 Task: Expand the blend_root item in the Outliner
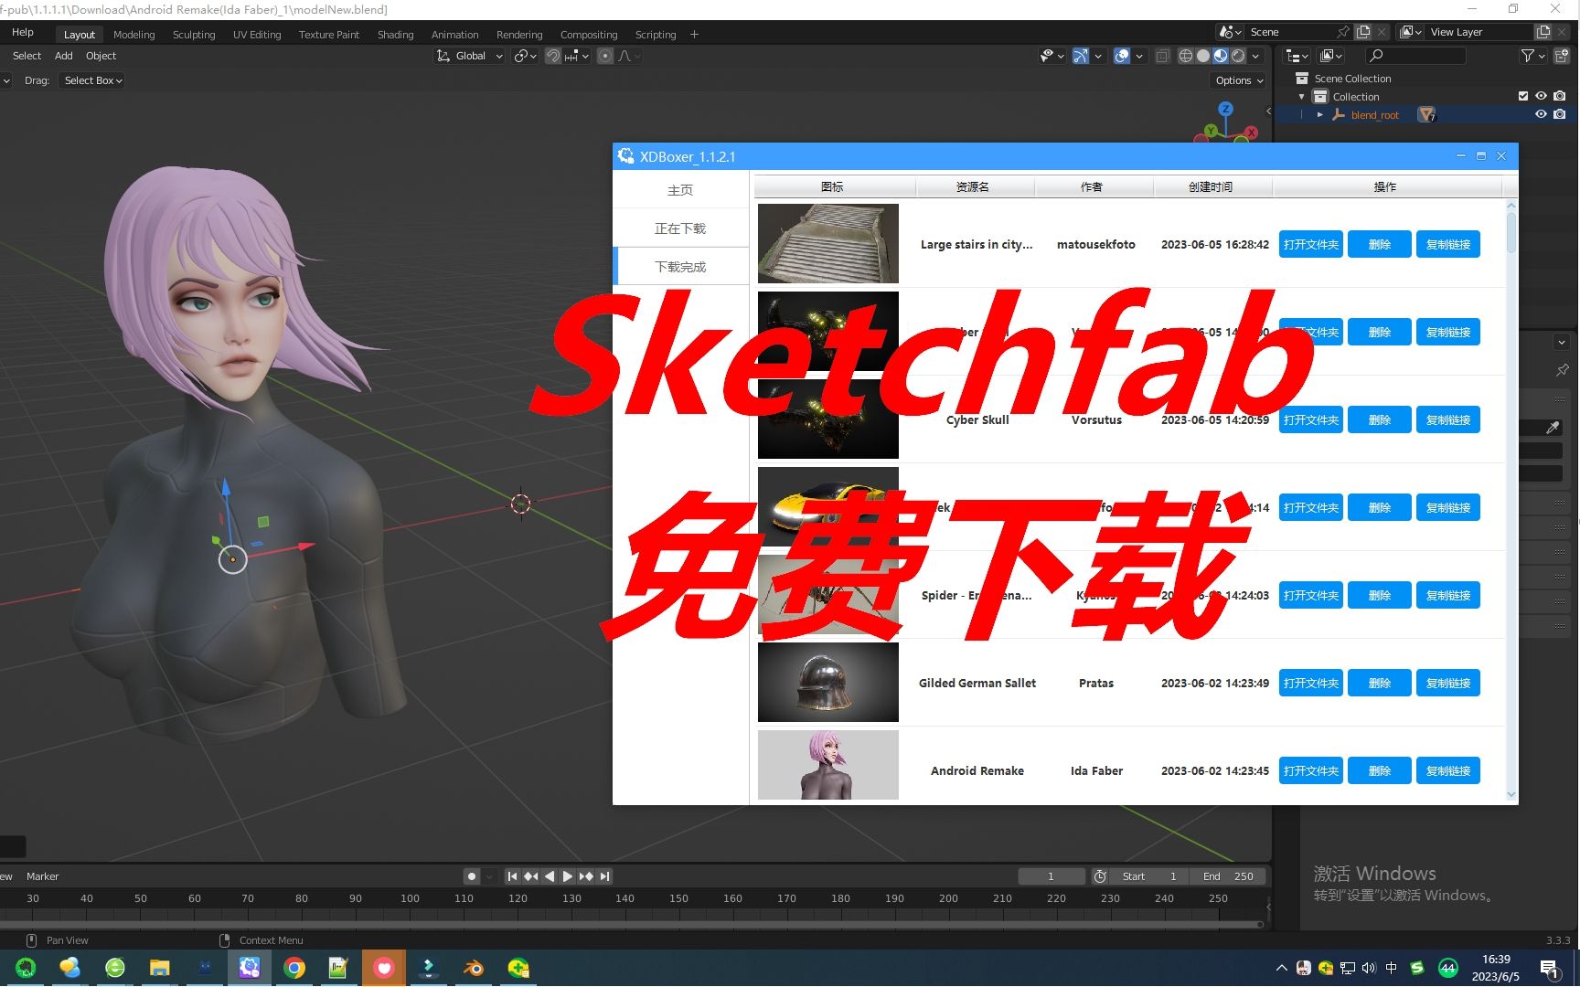click(1320, 114)
